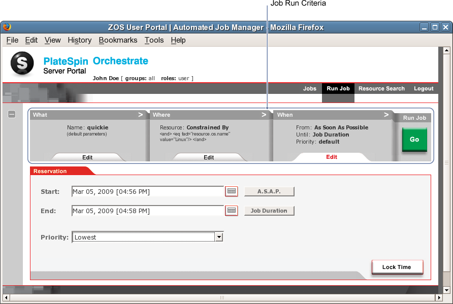
Task: Open the History menu
Action: tap(80, 40)
